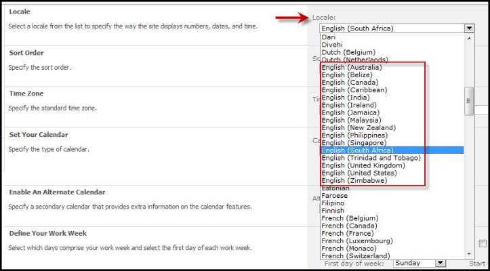
Task: Select Dutch (Belgium) from the list
Action: [x=348, y=52]
